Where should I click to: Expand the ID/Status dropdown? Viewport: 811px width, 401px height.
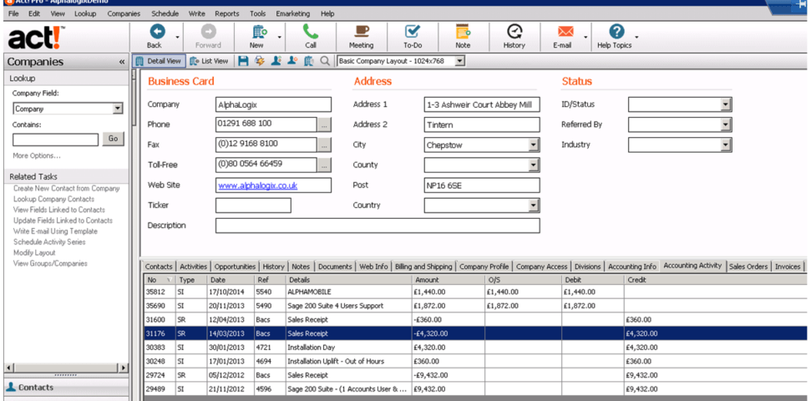[726, 104]
